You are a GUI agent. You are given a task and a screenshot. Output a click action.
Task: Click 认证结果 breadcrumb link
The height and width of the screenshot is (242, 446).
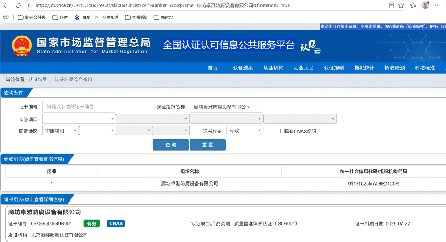[38, 80]
